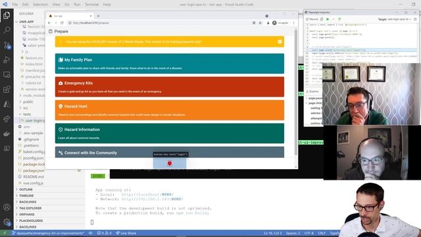The image size is (421, 237).
Task: Click Ln 16, Col 3 in status bar
Action: pos(272,233)
